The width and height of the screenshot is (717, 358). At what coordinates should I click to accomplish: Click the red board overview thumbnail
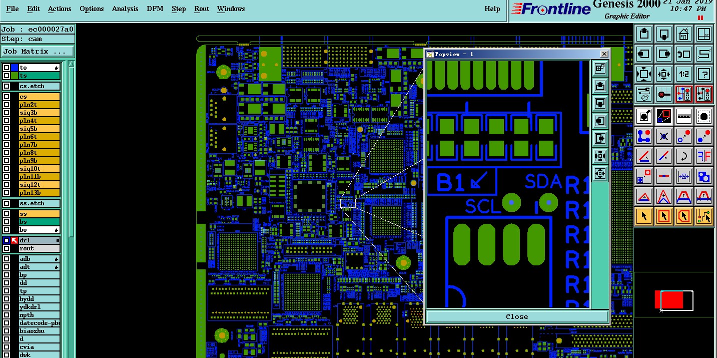coord(669,300)
